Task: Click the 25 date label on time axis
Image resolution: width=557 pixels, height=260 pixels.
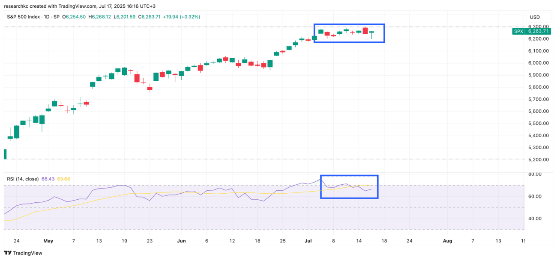Action: point(283,241)
